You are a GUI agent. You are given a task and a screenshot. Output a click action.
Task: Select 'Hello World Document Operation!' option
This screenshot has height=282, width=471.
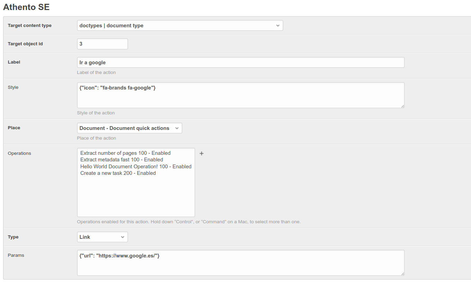[x=136, y=167]
